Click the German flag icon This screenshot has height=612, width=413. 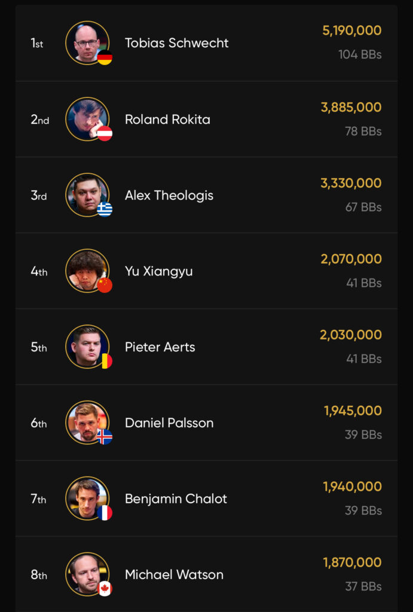point(105,58)
